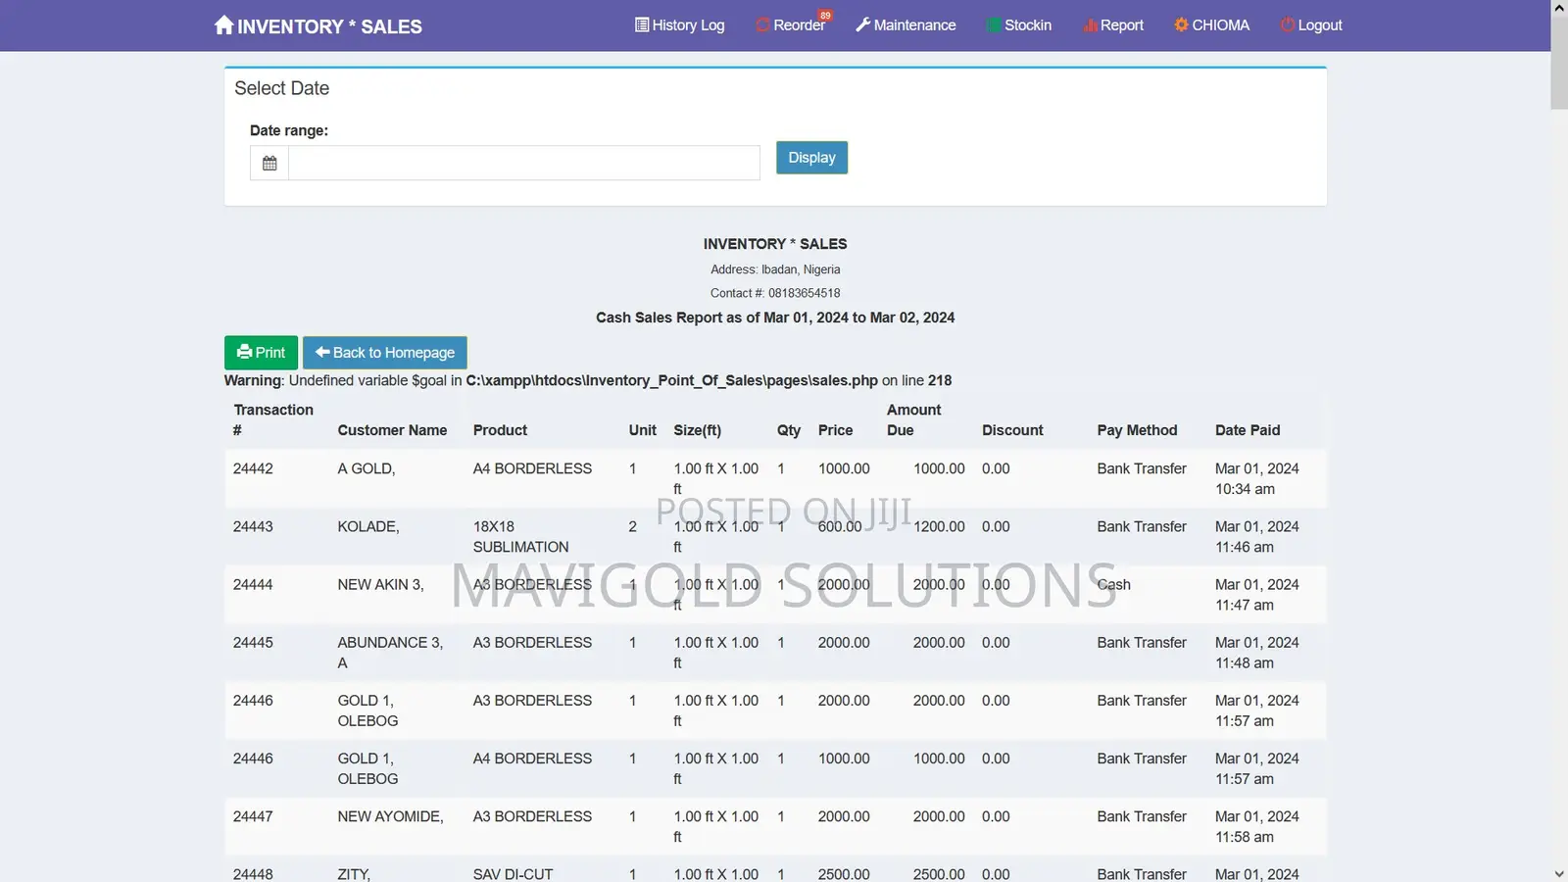The height and width of the screenshot is (882, 1568).
Task: Click Discount column header
Action: click(x=1012, y=430)
